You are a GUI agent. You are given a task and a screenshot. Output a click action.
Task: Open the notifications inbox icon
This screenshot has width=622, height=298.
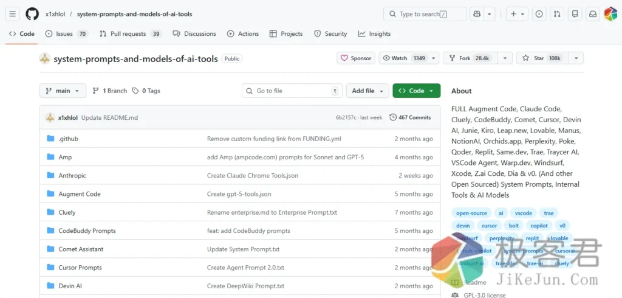tap(592, 14)
